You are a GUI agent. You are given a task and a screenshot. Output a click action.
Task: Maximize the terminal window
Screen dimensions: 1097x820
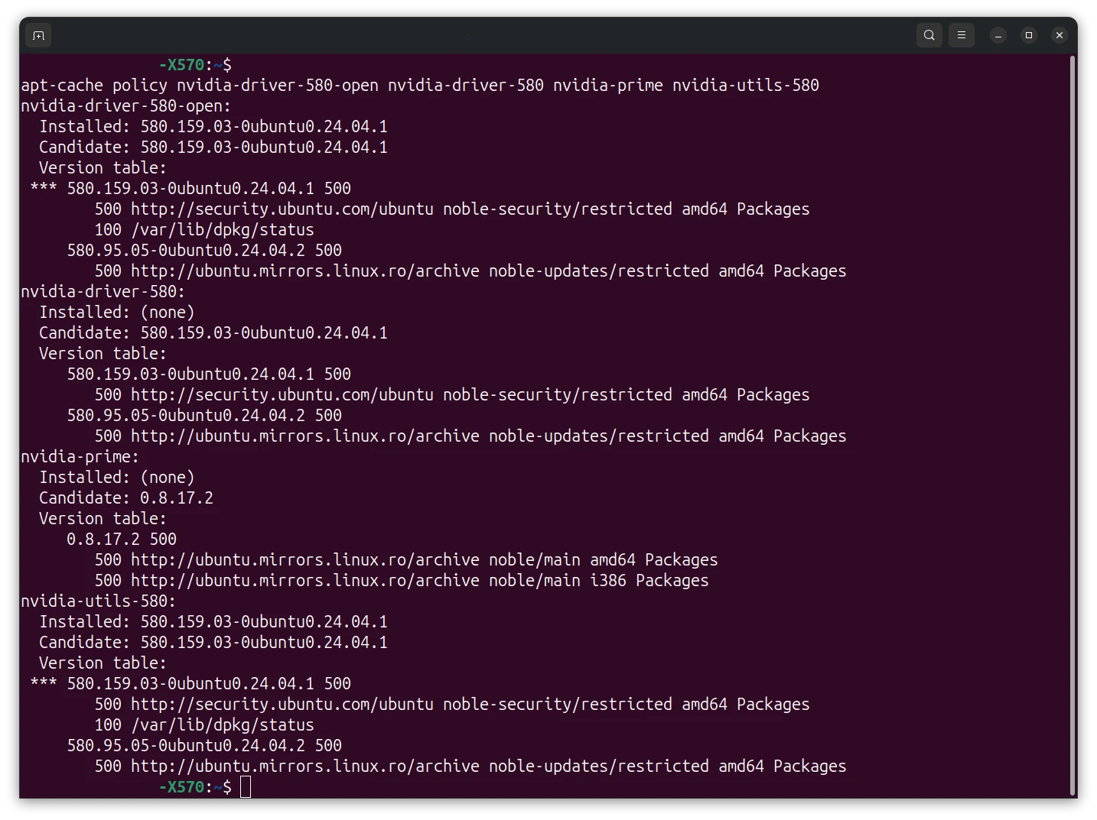[x=1029, y=35]
